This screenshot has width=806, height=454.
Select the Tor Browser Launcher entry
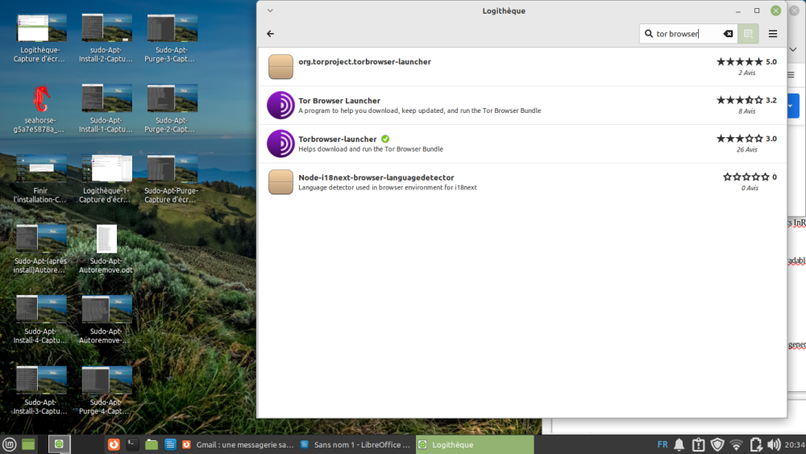coord(339,101)
